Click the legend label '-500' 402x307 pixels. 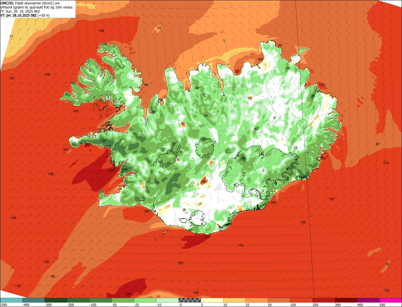4,305
